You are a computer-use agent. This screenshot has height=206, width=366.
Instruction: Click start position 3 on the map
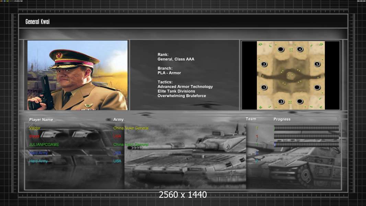point(281,102)
